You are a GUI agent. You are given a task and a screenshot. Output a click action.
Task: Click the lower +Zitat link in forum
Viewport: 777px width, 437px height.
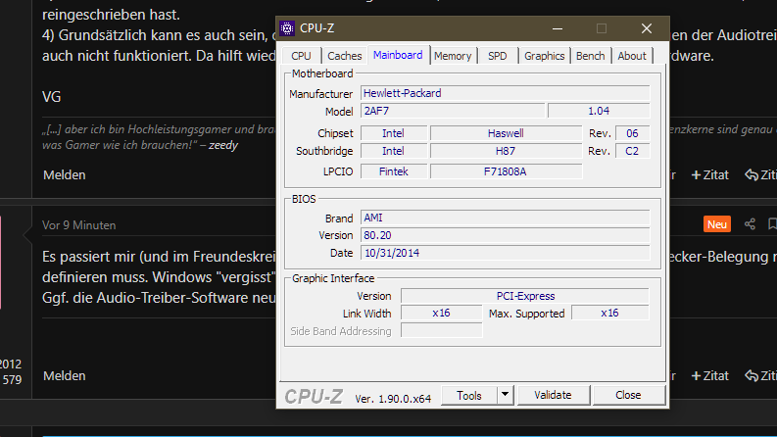[x=709, y=375]
